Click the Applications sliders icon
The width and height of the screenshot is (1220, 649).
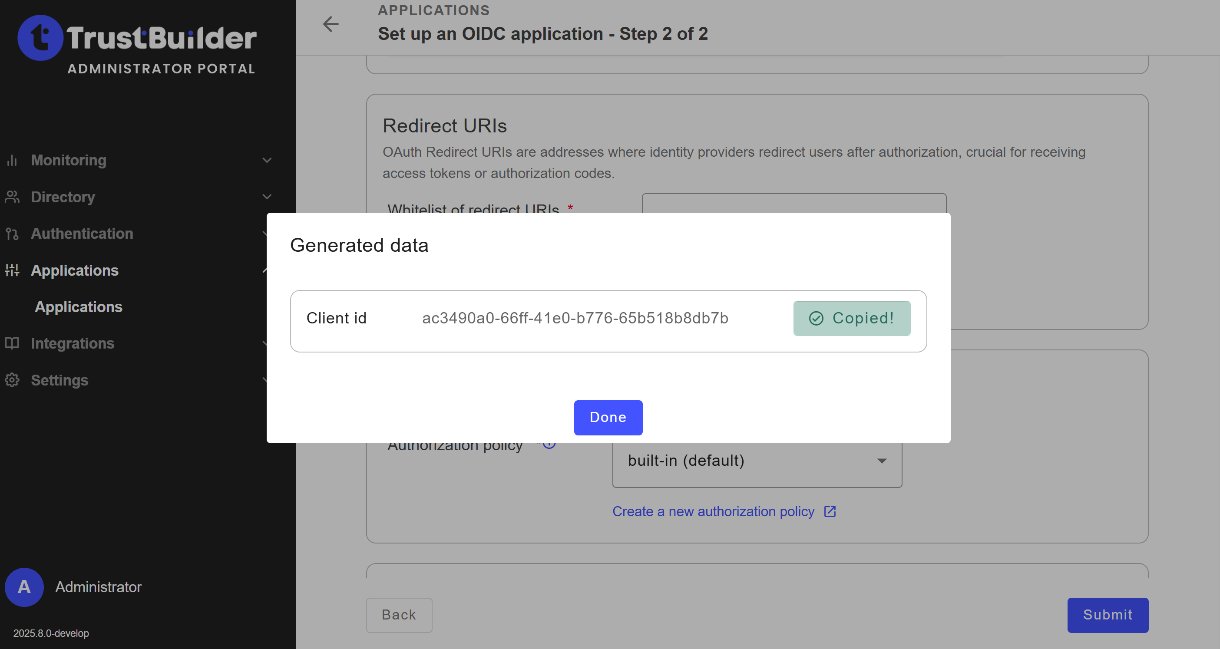12,270
